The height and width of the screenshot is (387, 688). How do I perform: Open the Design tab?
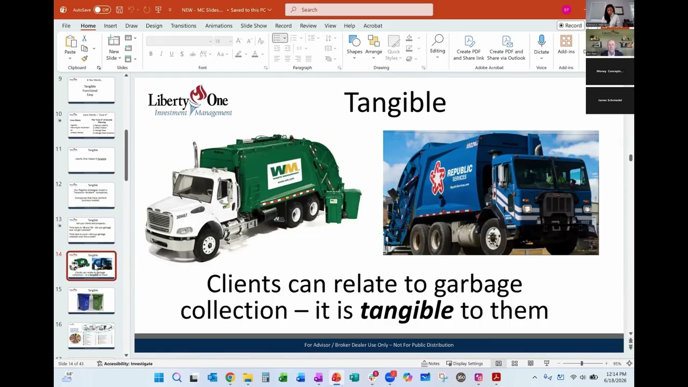(x=154, y=26)
